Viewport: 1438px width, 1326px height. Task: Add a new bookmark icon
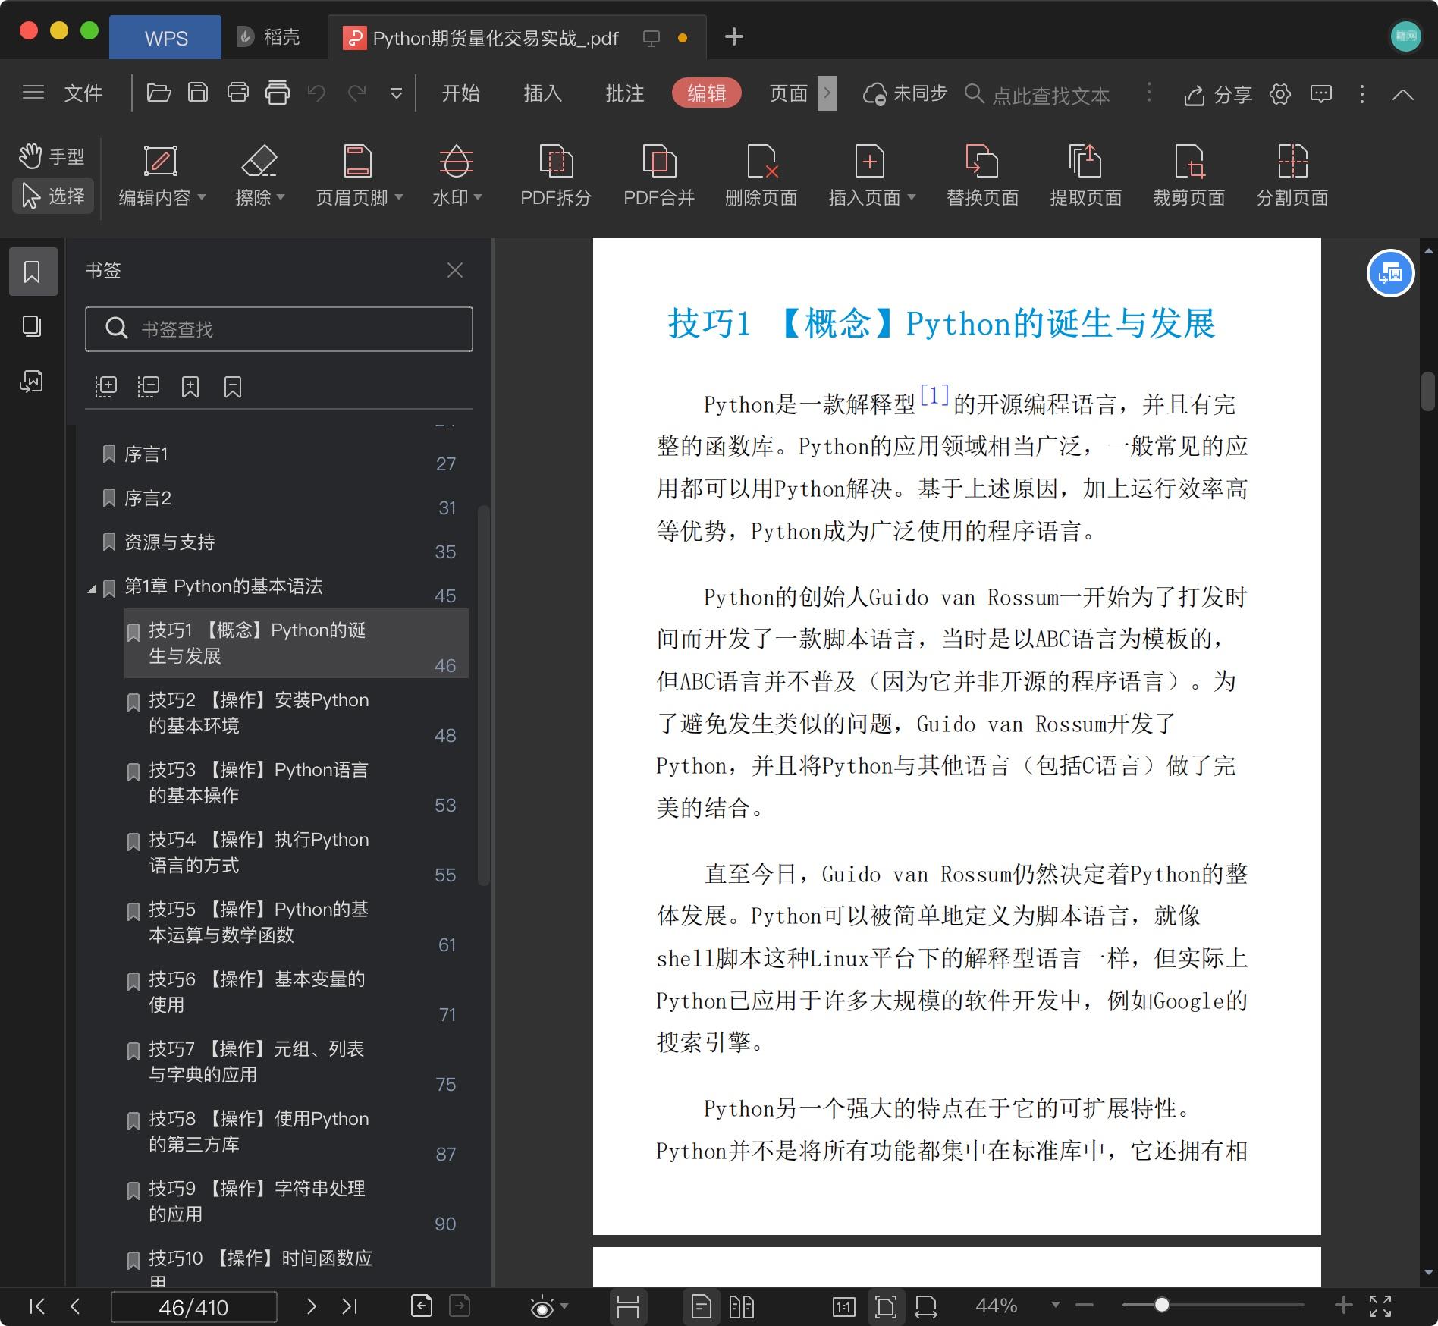pyautogui.click(x=190, y=387)
